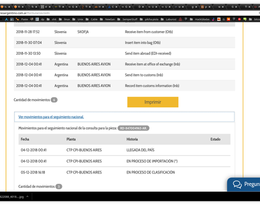
Task: Open the 'Paste' bookmark
Action: 24,19
